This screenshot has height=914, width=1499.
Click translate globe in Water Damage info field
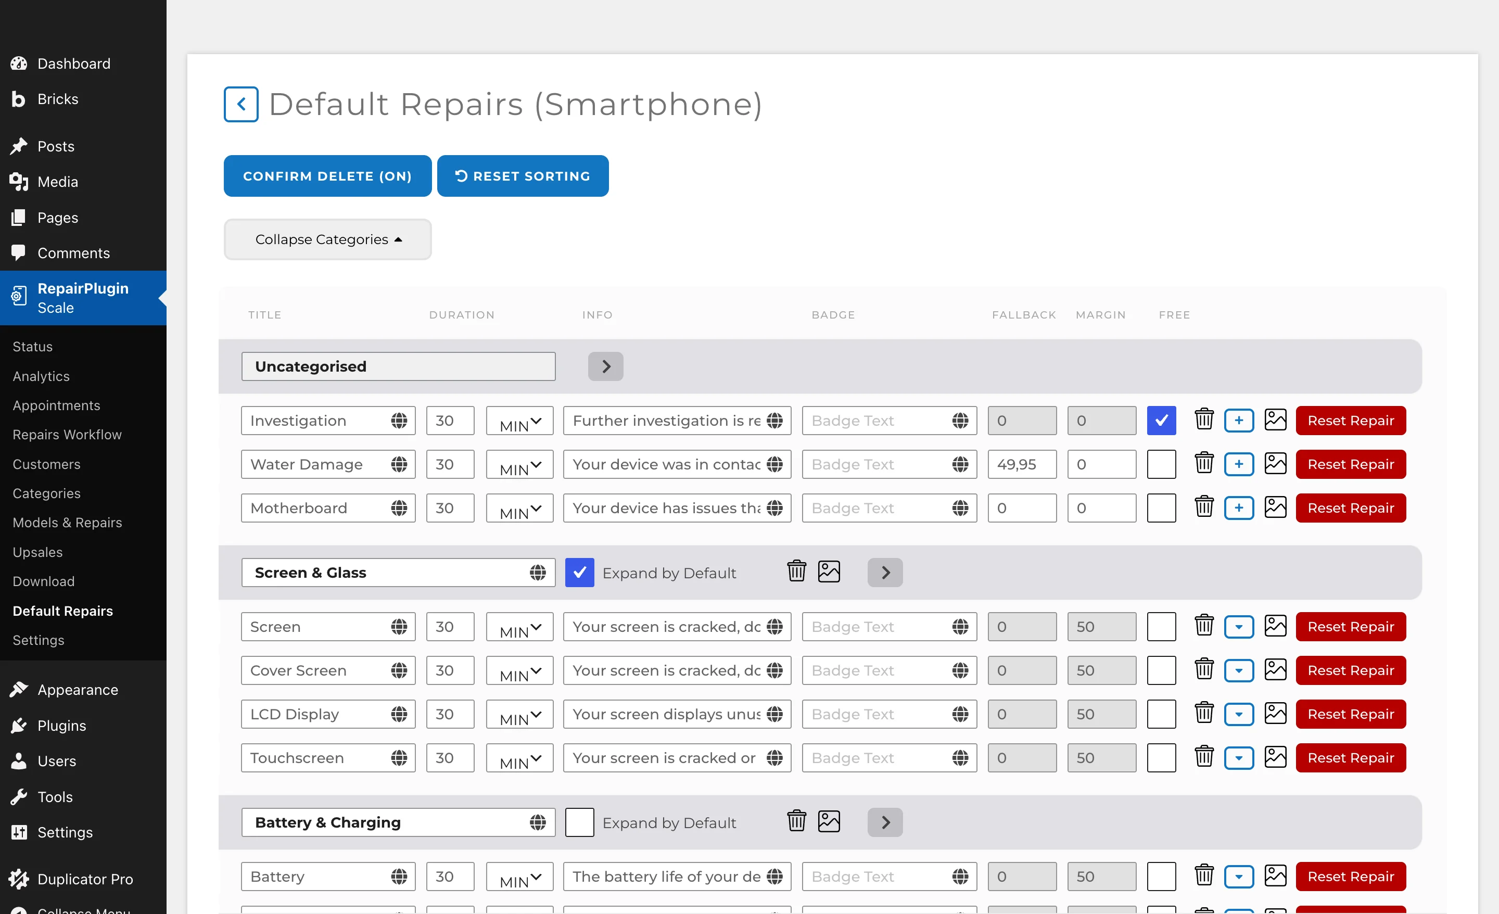point(774,464)
